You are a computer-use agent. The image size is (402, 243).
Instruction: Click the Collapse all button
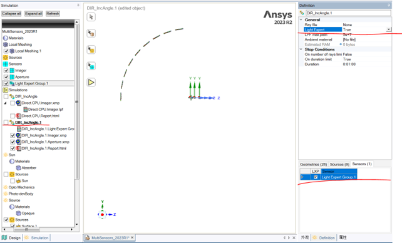coord(11,14)
